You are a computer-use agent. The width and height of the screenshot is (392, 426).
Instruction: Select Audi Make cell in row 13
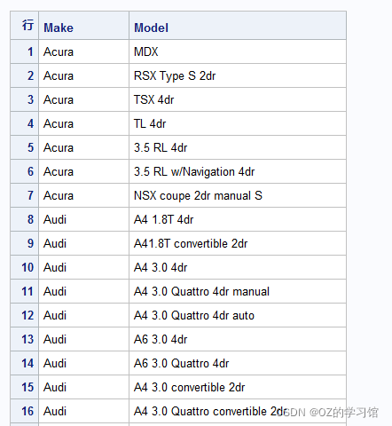coord(83,339)
